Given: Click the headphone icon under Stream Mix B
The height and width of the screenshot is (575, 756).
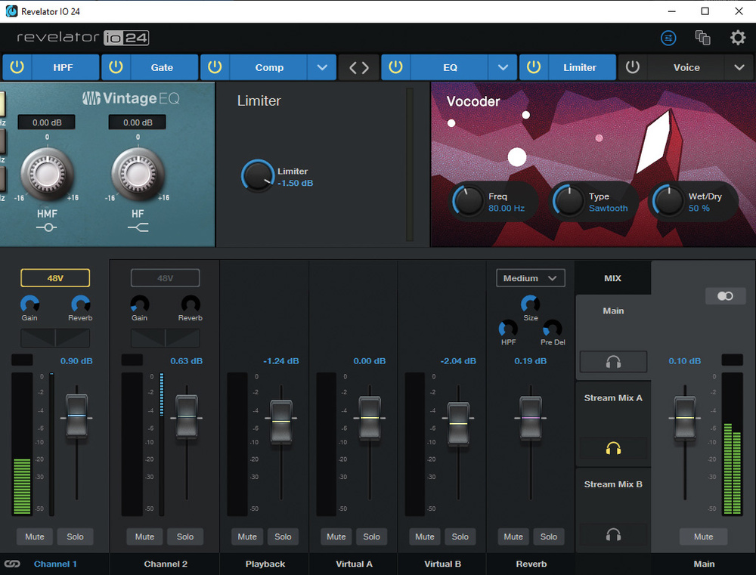Looking at the screenshot, I should pos(613,535).
